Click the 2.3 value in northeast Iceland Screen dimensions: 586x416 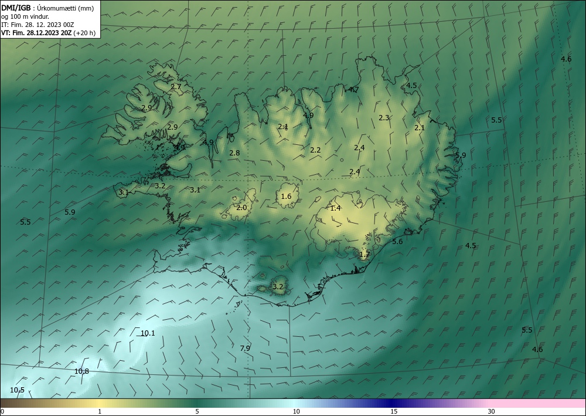(x=384, y=117)
